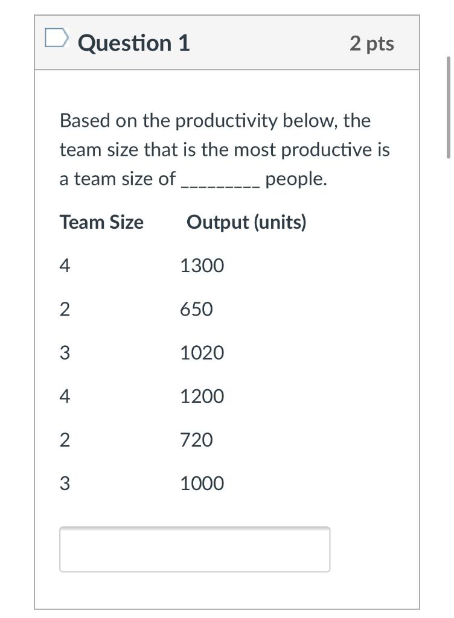
Task: Click the Output (units) column header
Action: point(247,222)
